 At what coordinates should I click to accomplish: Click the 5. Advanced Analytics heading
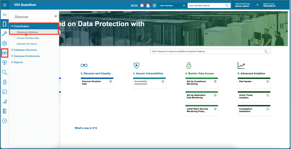click(x=251, y=74)
